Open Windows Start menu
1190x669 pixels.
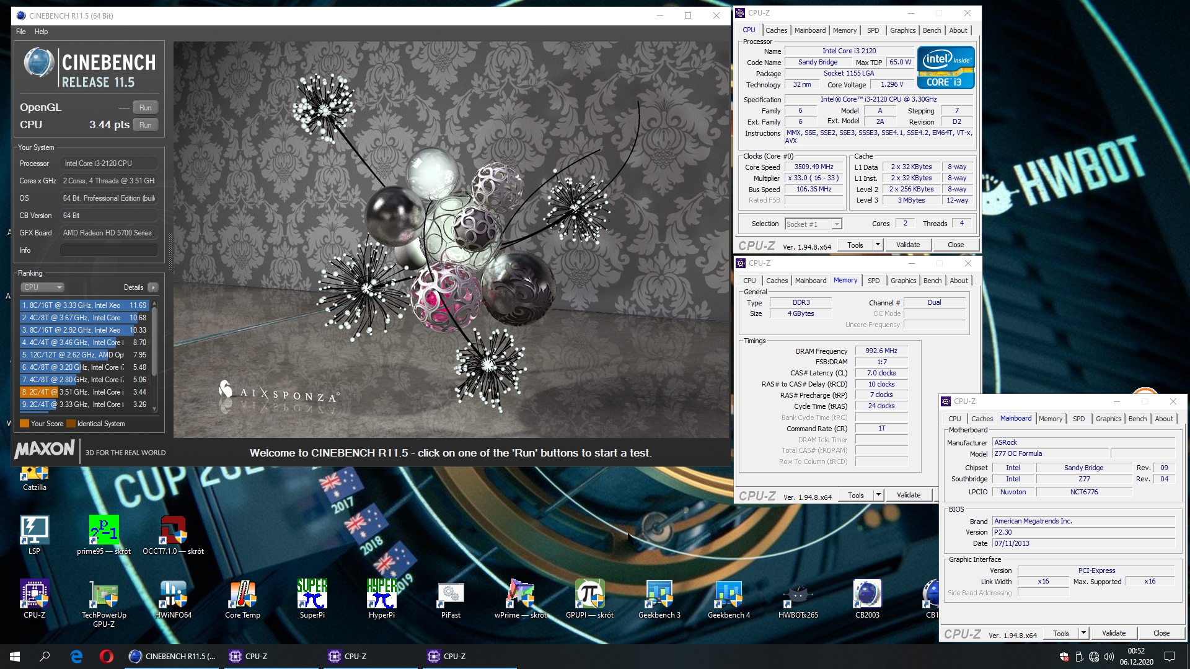point(15,656)
